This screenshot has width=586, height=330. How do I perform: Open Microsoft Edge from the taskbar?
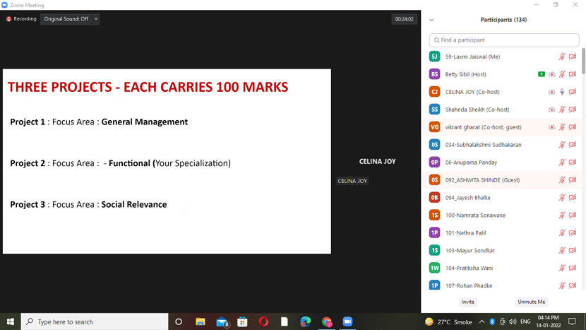coord(305,322)
